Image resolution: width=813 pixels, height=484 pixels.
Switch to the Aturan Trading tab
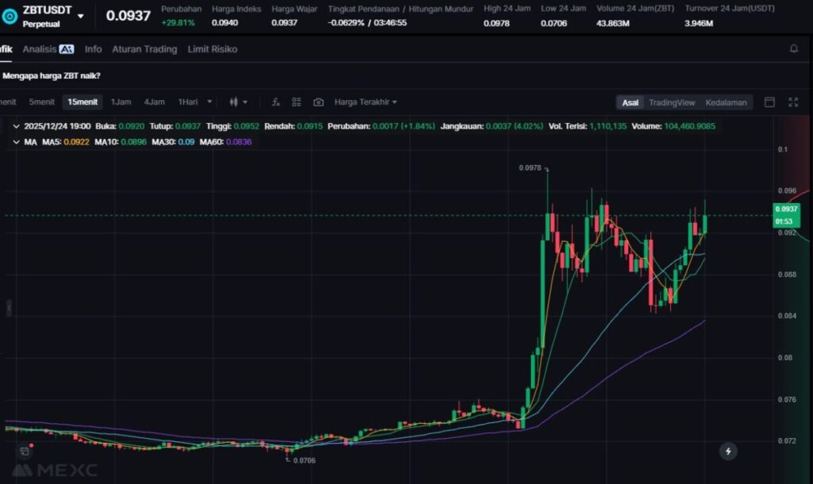[x=144, y=49]
